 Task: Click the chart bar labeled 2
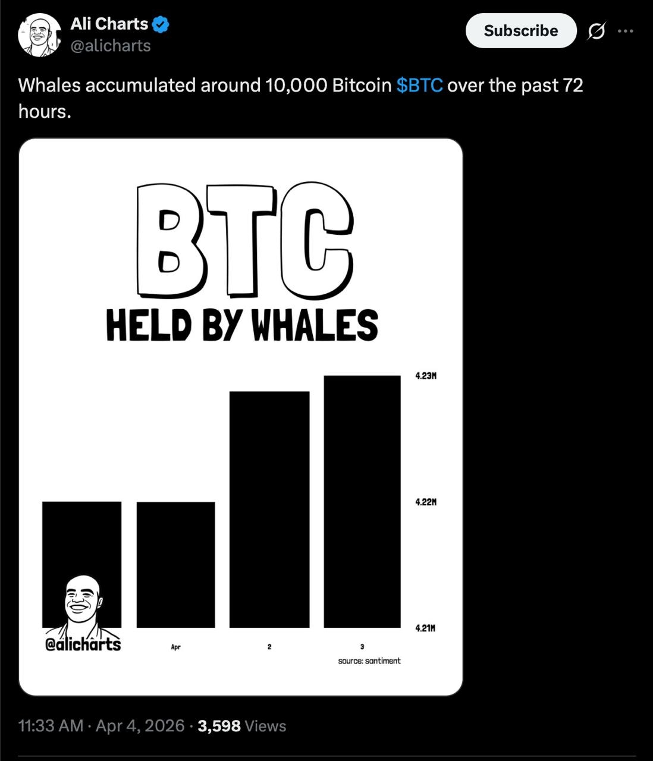[269, 509]
